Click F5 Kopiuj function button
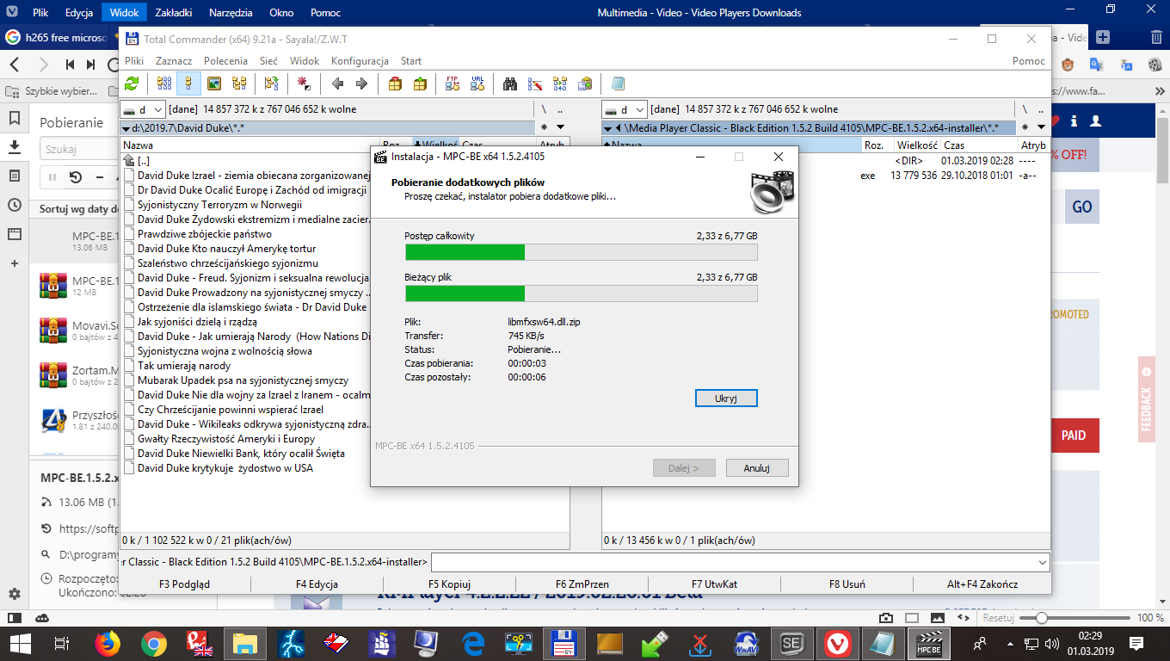 point(450,584)
